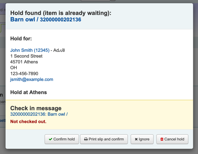Open the Barn owl title link in header
Viewport: 198px width, 154px height.
[x=46, y=19]
